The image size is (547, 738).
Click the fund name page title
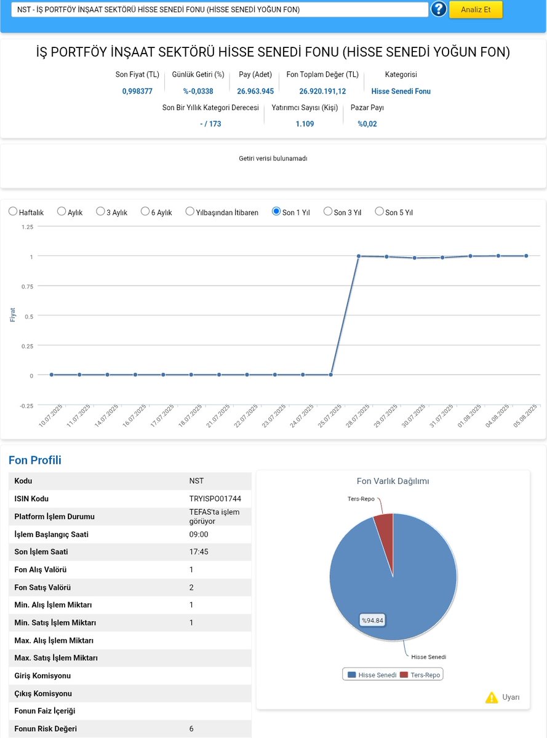273,52
